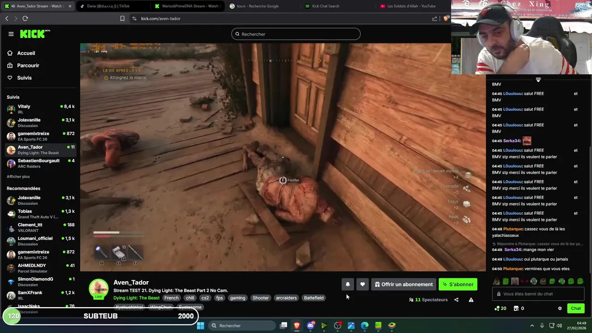Click the share icon under the stream
The image size is (592, 333).
456,300
